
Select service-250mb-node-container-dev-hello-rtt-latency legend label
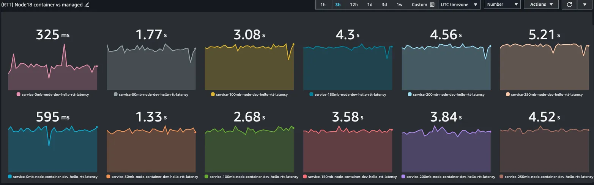pos(550,177)
